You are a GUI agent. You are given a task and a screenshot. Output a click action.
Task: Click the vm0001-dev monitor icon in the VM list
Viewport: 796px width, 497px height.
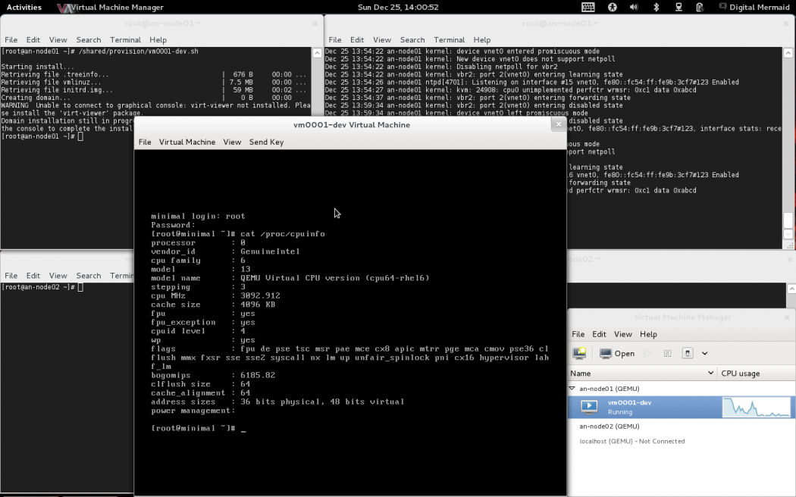pyautogui.click(x=590, y=407)
